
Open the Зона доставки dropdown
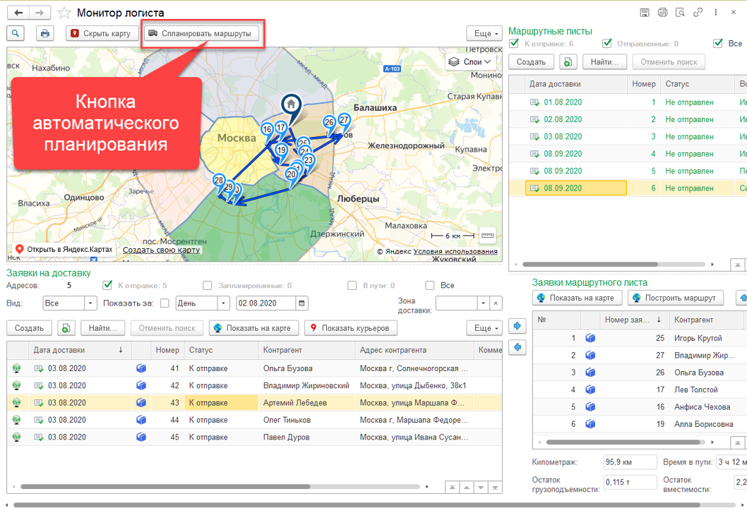click(x=484, y=303)
